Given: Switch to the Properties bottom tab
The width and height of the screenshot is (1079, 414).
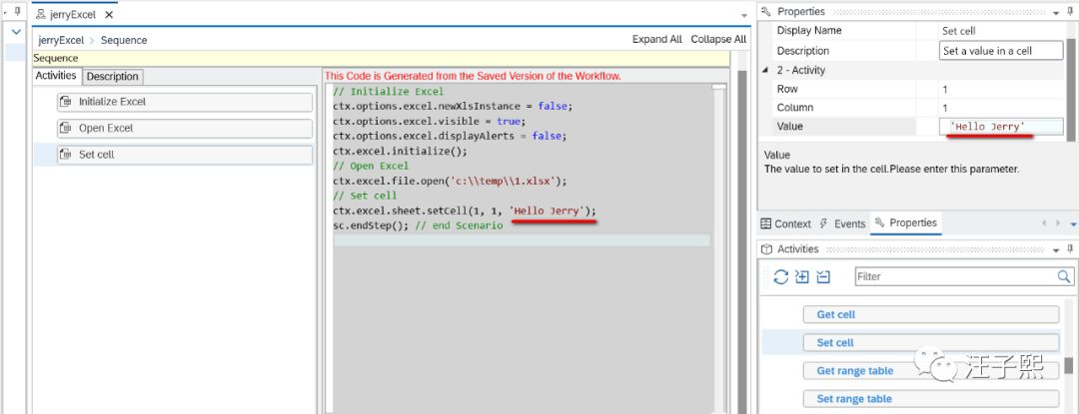Looking at the screenshot, I should tap(905, 223).
